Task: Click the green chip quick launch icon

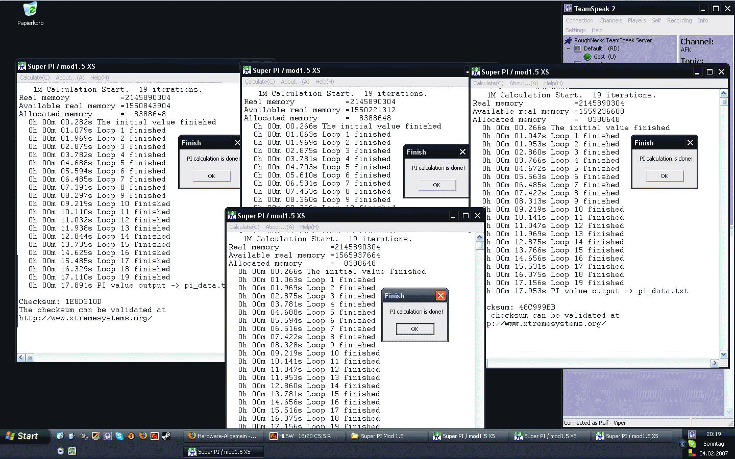Action: 72,451
